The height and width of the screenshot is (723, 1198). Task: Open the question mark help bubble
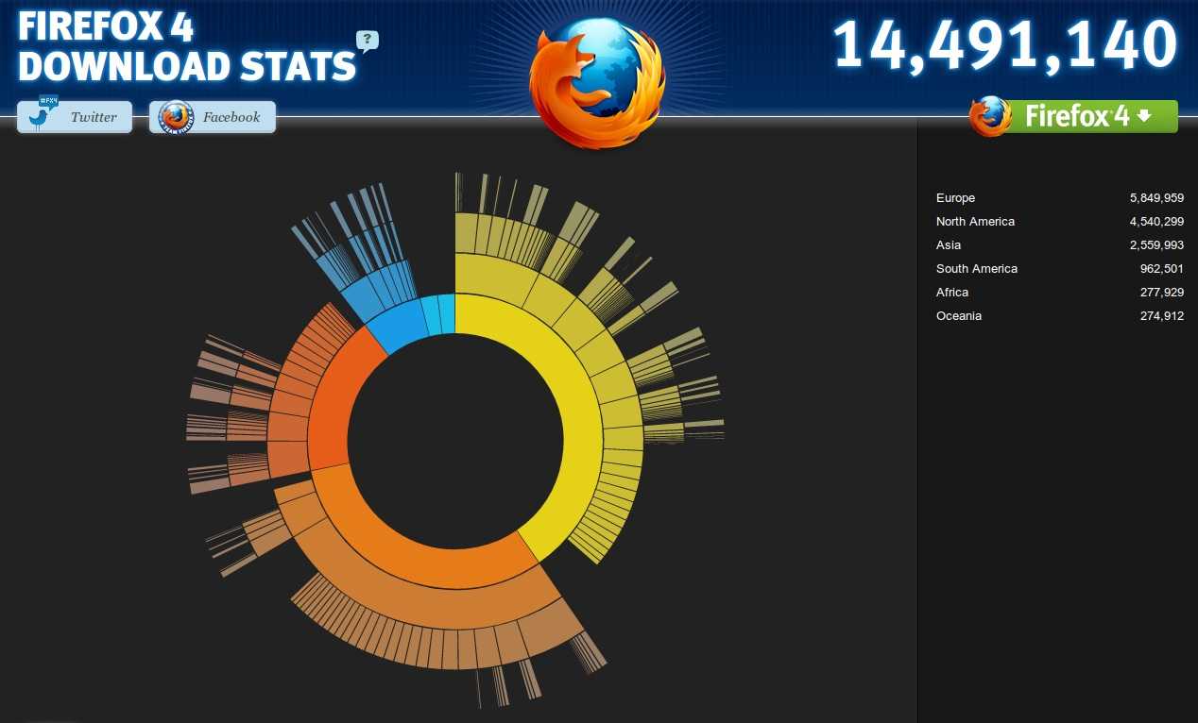(367, 41)
